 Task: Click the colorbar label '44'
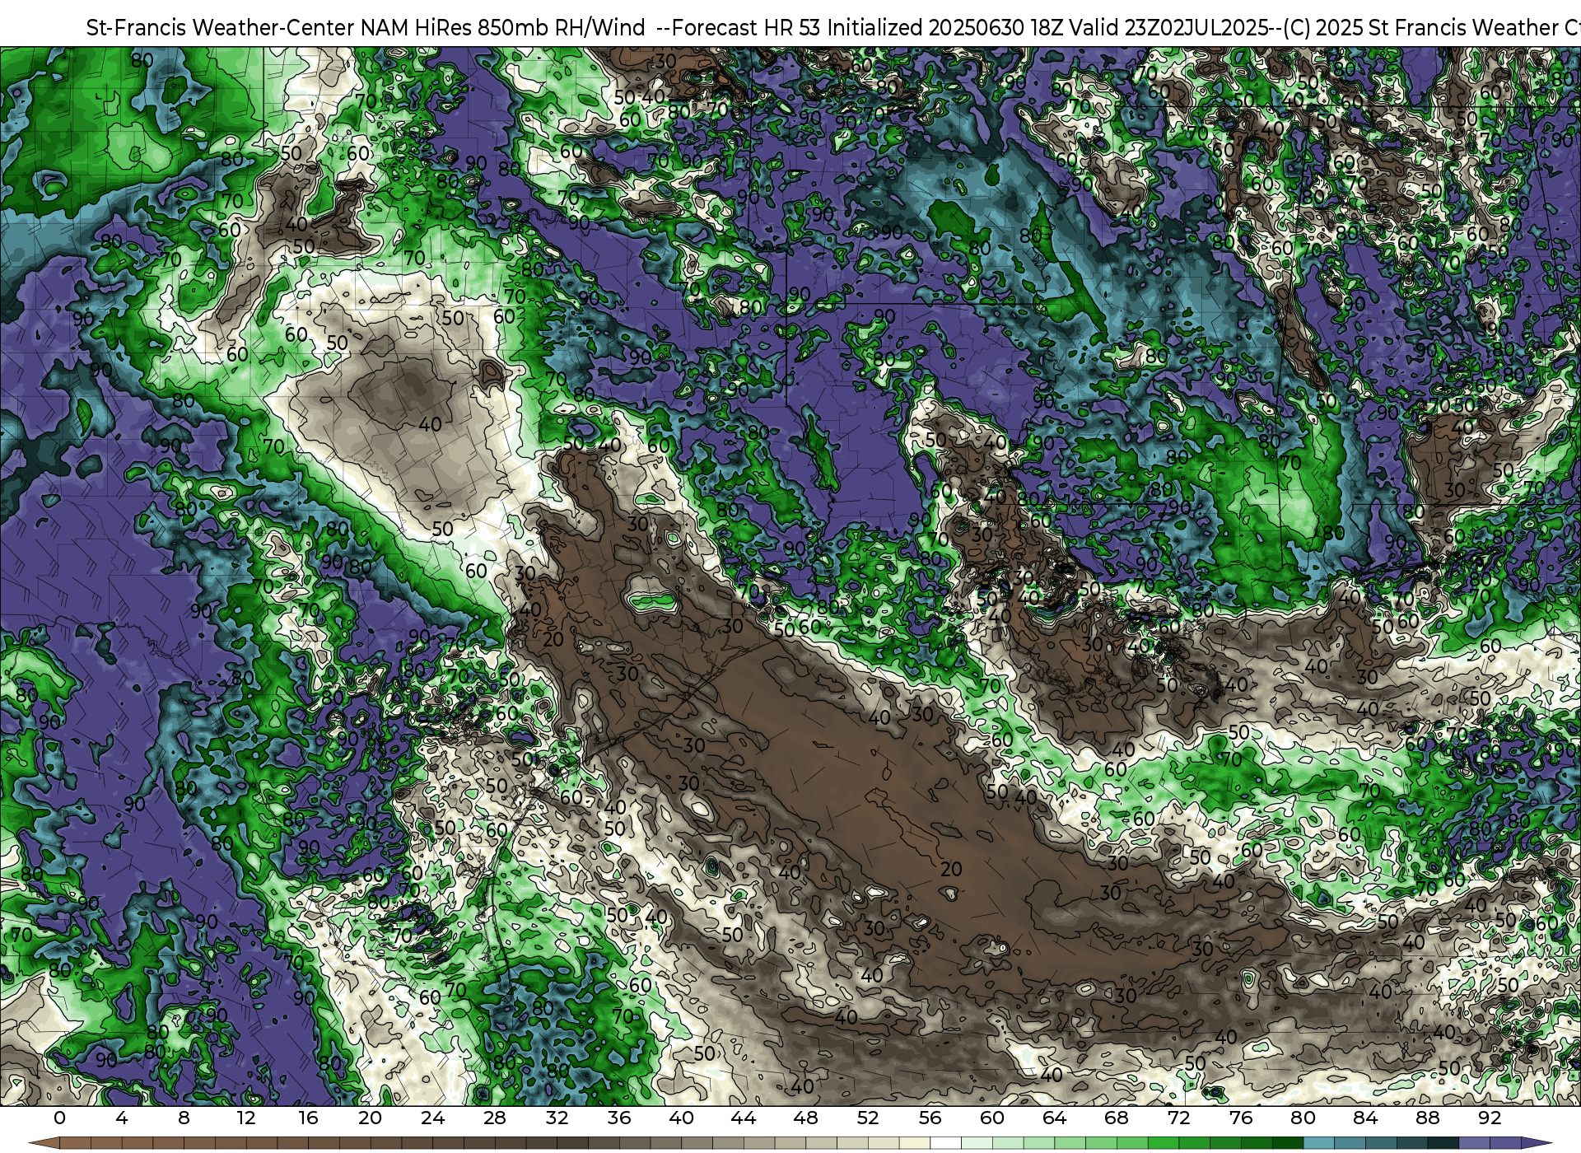[x=744, y=1118]
